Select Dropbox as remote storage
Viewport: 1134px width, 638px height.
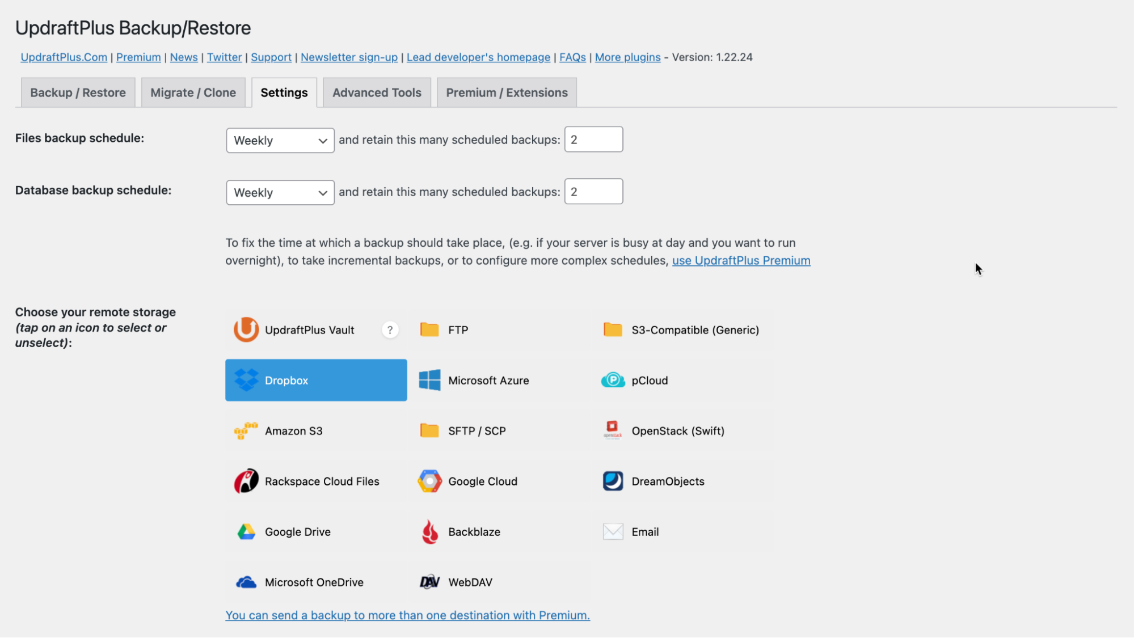tap(315, 379)
